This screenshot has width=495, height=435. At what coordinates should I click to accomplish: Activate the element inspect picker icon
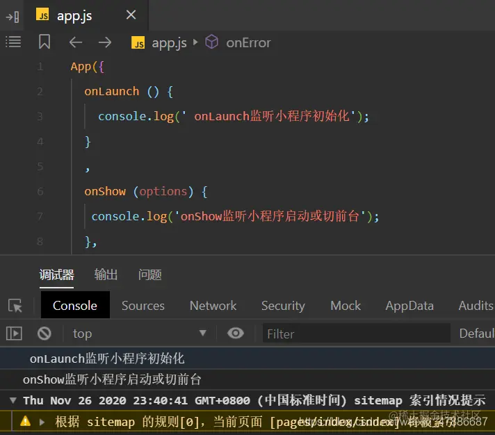click(x=15, y=305)
